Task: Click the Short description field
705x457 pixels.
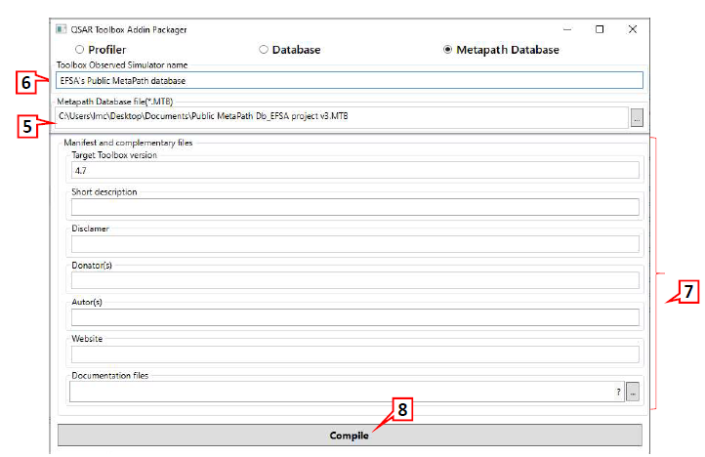Action: (x=355, y=207)
